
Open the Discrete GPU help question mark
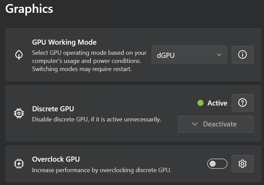pos(242,103)
